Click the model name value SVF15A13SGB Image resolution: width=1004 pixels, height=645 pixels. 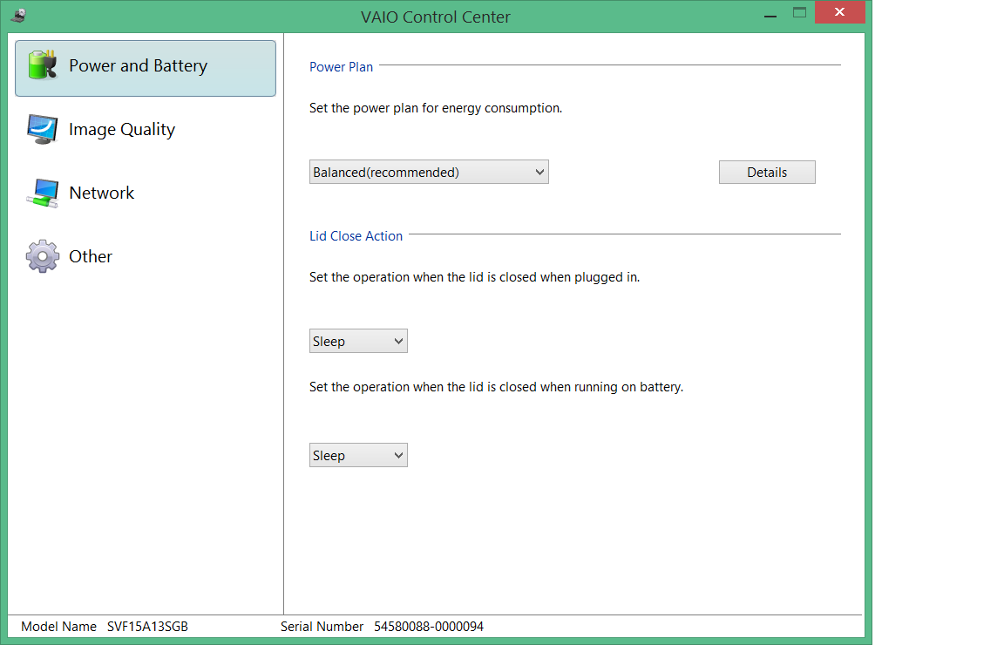coord(148,627)
